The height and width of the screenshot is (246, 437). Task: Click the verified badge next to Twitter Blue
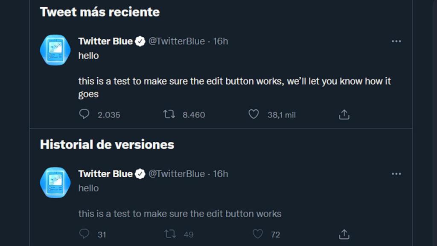(139, 41)
